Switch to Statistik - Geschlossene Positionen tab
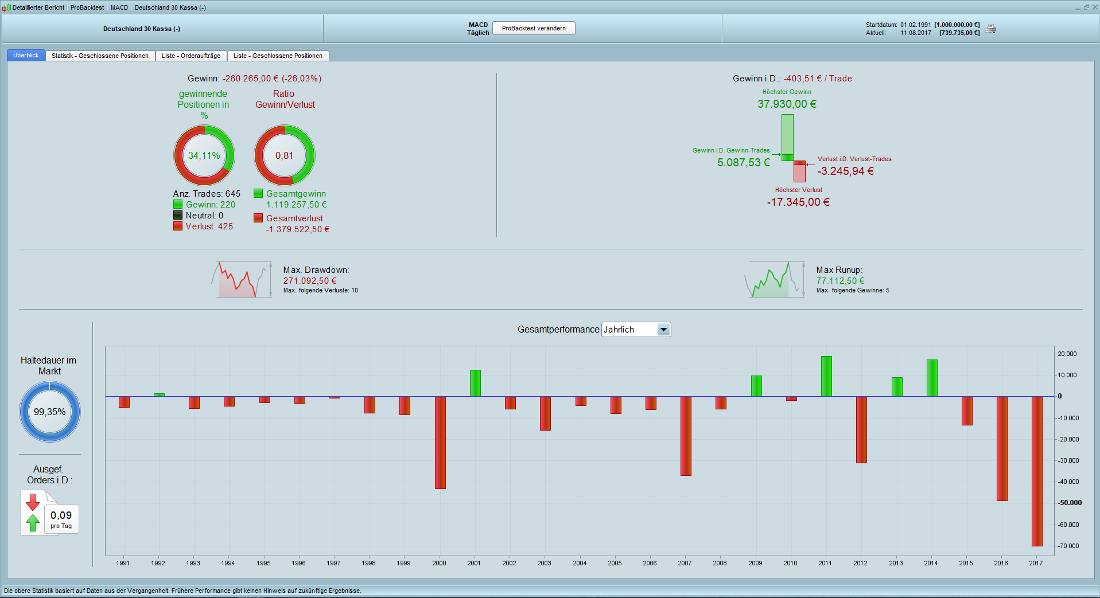 (100, 56)
